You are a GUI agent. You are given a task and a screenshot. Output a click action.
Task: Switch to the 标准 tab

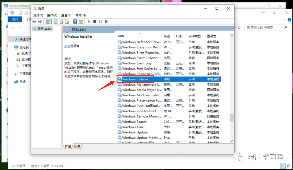77,146
